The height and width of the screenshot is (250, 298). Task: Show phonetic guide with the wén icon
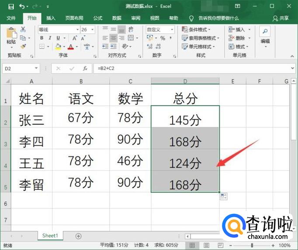pyautogui.click(x=87, y=46)
